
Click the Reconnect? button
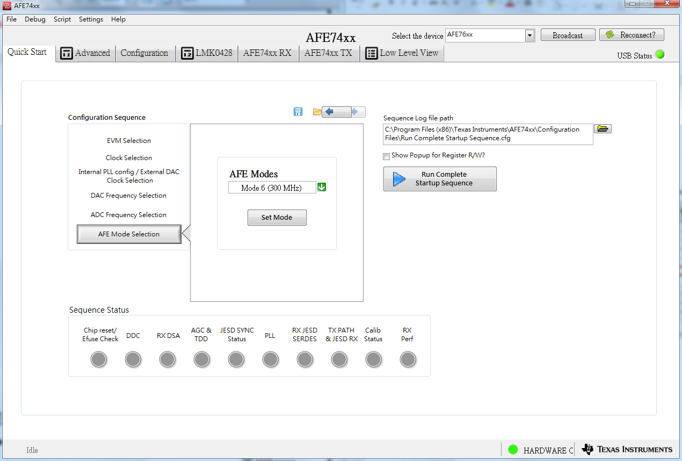point(632,35)
